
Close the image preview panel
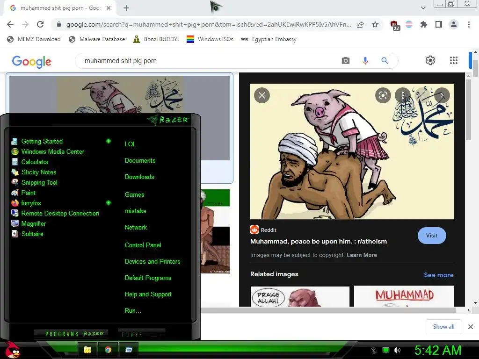coord(262,95)
